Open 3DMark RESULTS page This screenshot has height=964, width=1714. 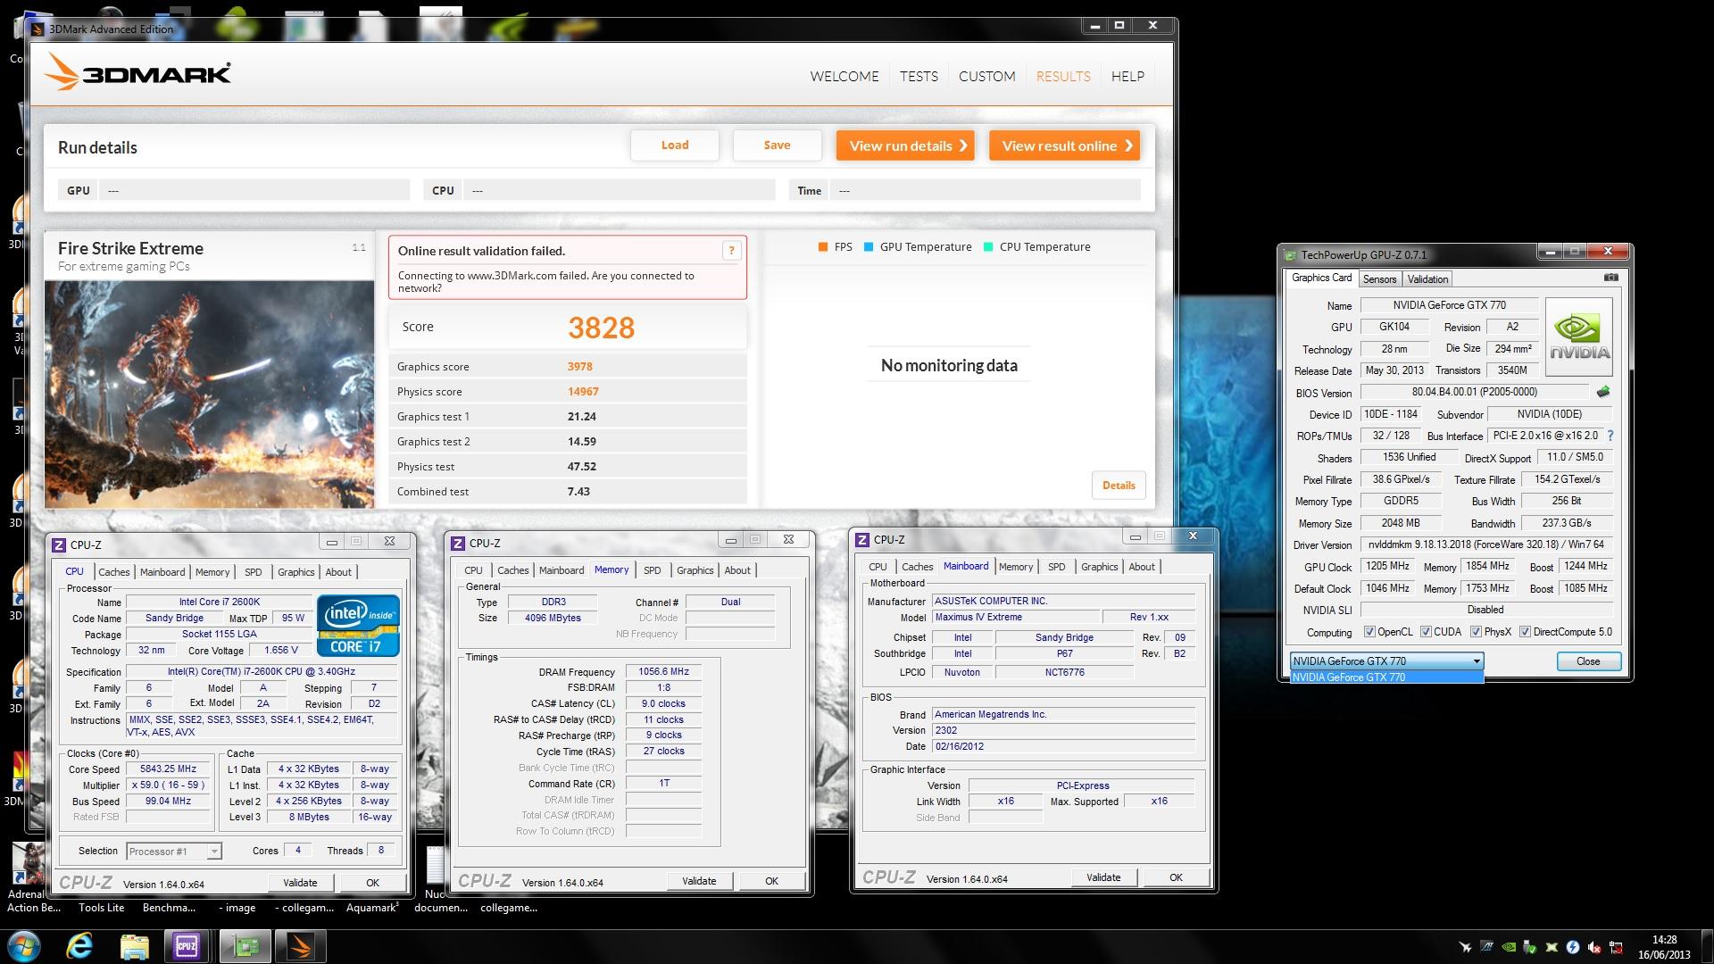point(1063,77)
